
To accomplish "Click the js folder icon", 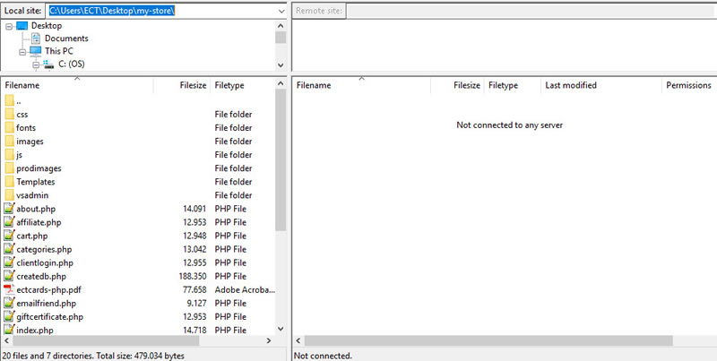I will point(9,155).
